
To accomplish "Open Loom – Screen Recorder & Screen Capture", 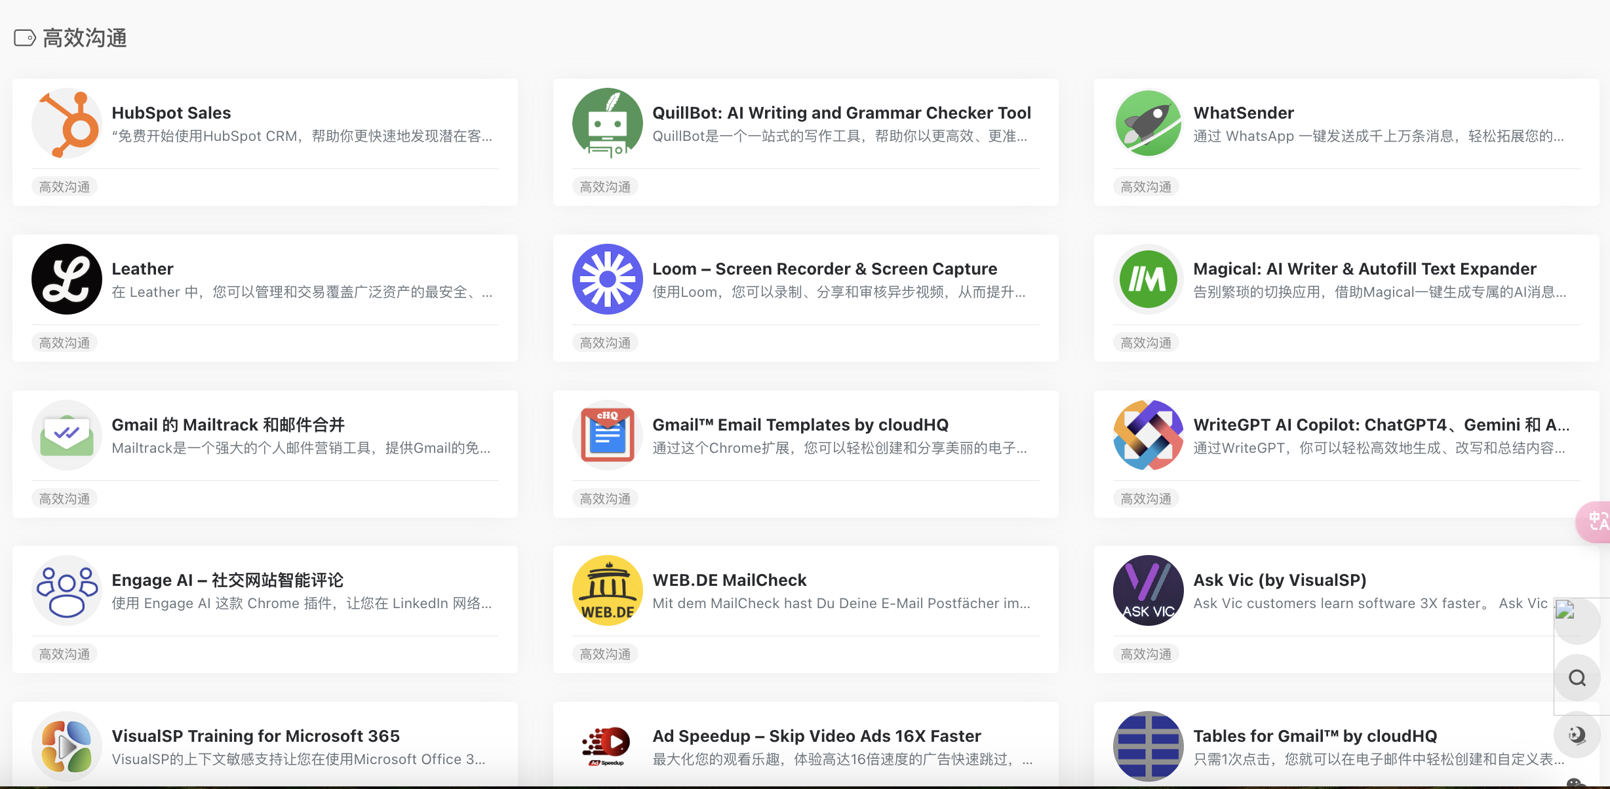I will pyautogui.click(x=825, y=269).
